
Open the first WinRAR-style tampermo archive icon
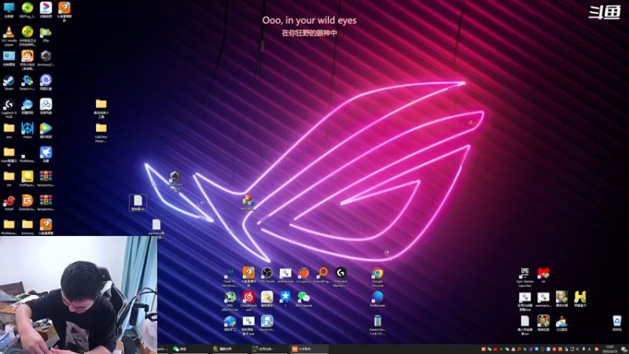click(46, 179)
